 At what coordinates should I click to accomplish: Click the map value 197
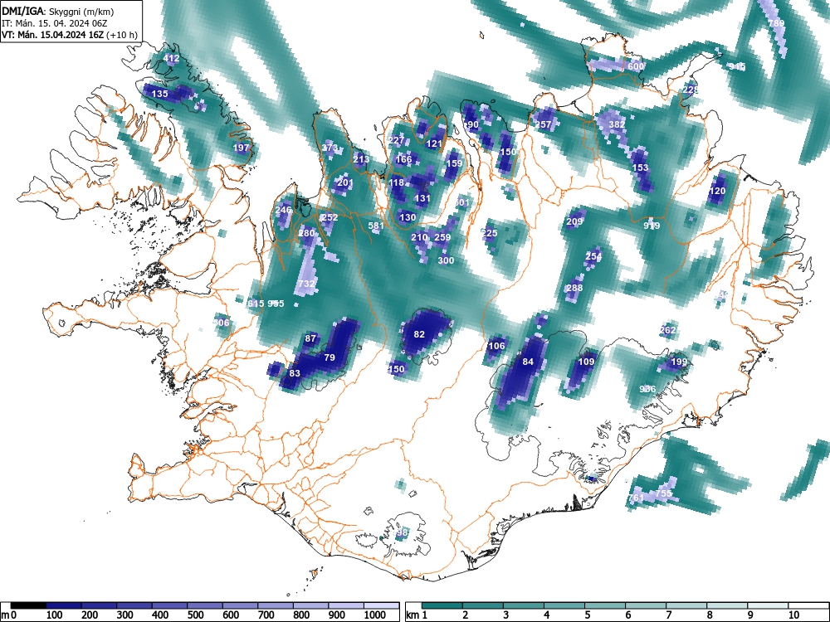click(241, 148)
